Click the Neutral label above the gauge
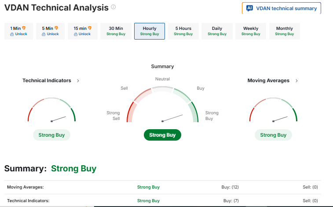 tap(162, 79)
